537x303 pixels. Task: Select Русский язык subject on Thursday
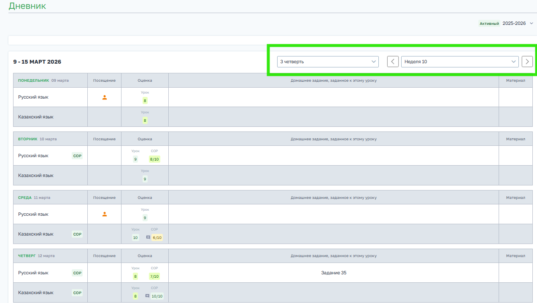click(x=33, y=273)
